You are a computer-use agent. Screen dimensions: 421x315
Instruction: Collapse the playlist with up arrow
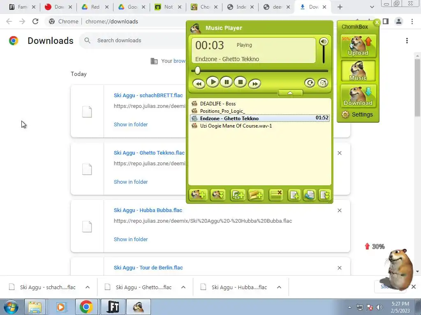pos(290,93)
